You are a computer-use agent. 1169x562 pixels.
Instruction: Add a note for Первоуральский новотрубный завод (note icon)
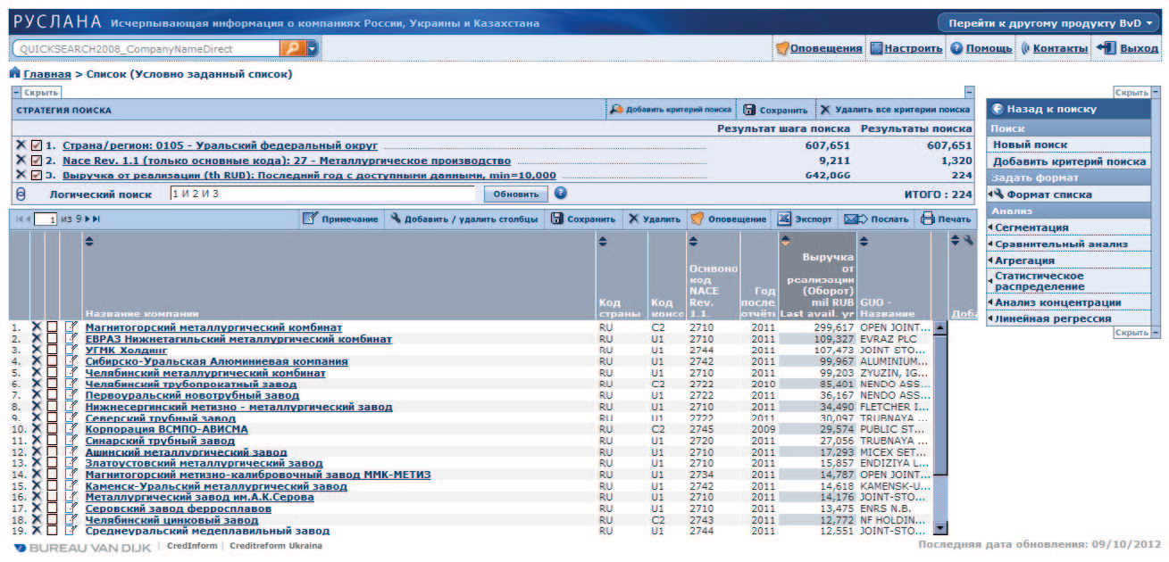coord(71,395)
